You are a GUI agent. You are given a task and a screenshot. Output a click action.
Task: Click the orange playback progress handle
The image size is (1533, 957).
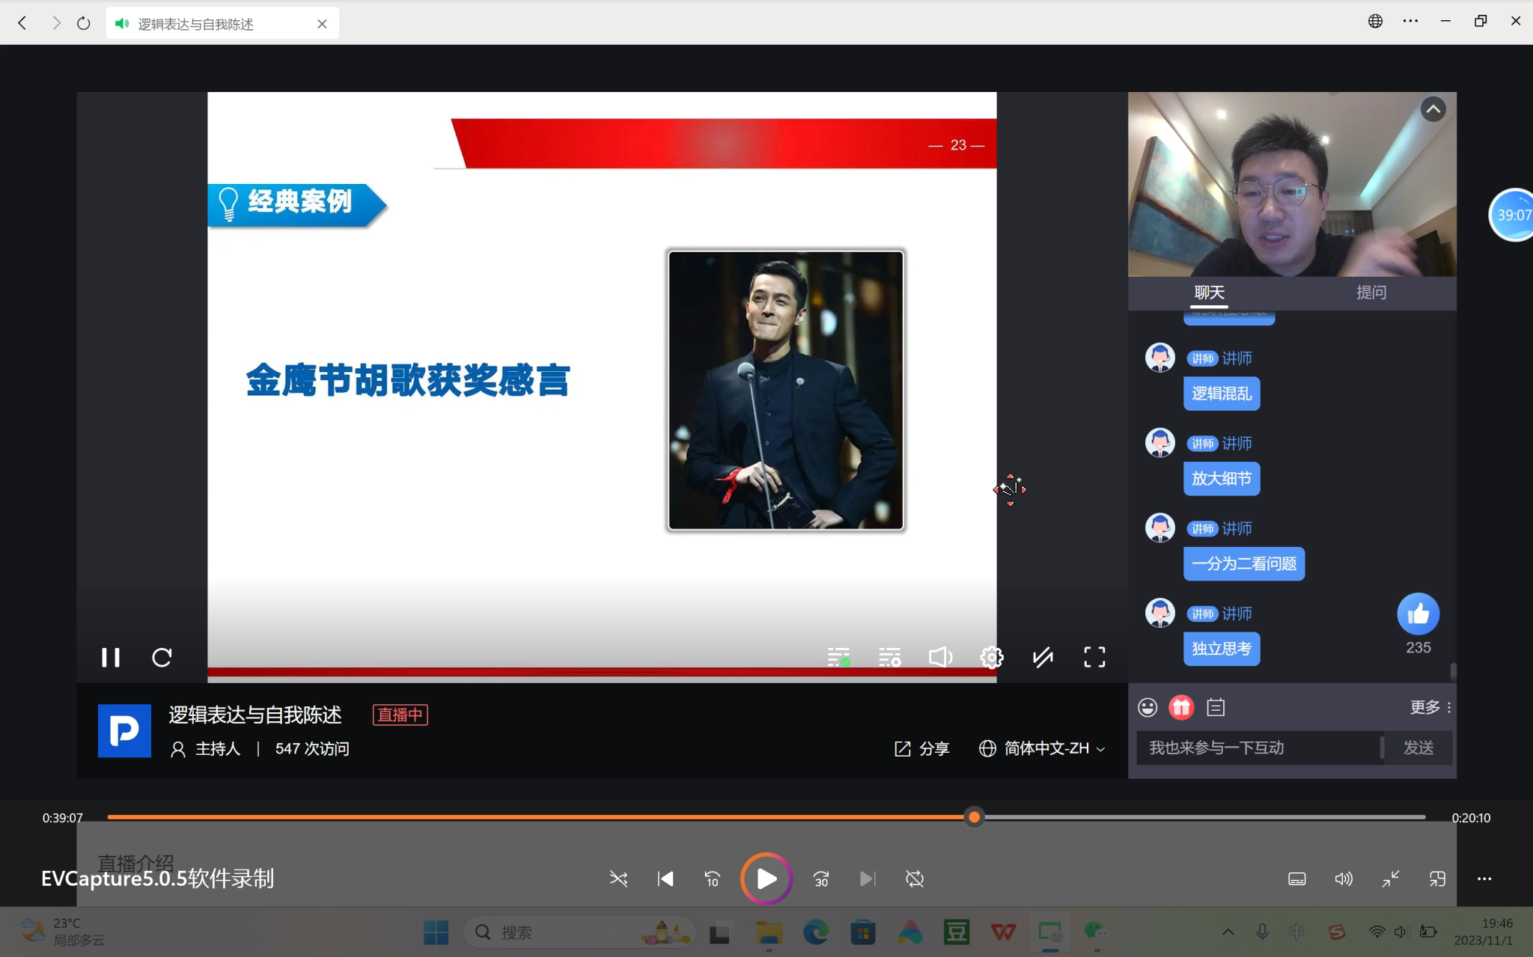pyautogui.click(x=974, y=818)
